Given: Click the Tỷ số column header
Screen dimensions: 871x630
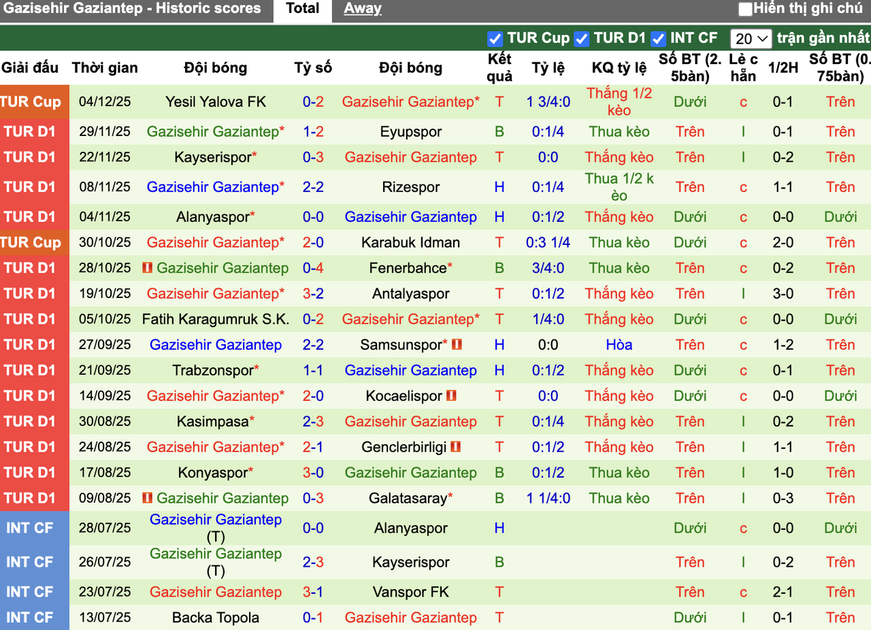Looking at the screenshot, I should point(313,68).
